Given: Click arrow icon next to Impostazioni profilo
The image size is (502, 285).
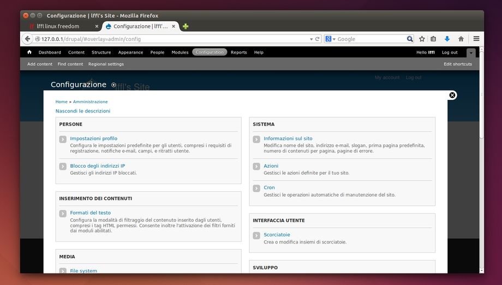Looking at the screenshot, I should 63,139.
